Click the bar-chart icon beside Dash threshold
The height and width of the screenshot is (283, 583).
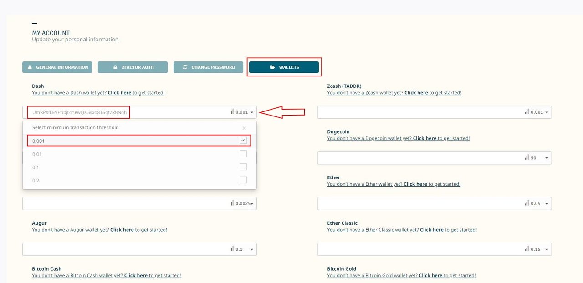click(x=231, y=112)
